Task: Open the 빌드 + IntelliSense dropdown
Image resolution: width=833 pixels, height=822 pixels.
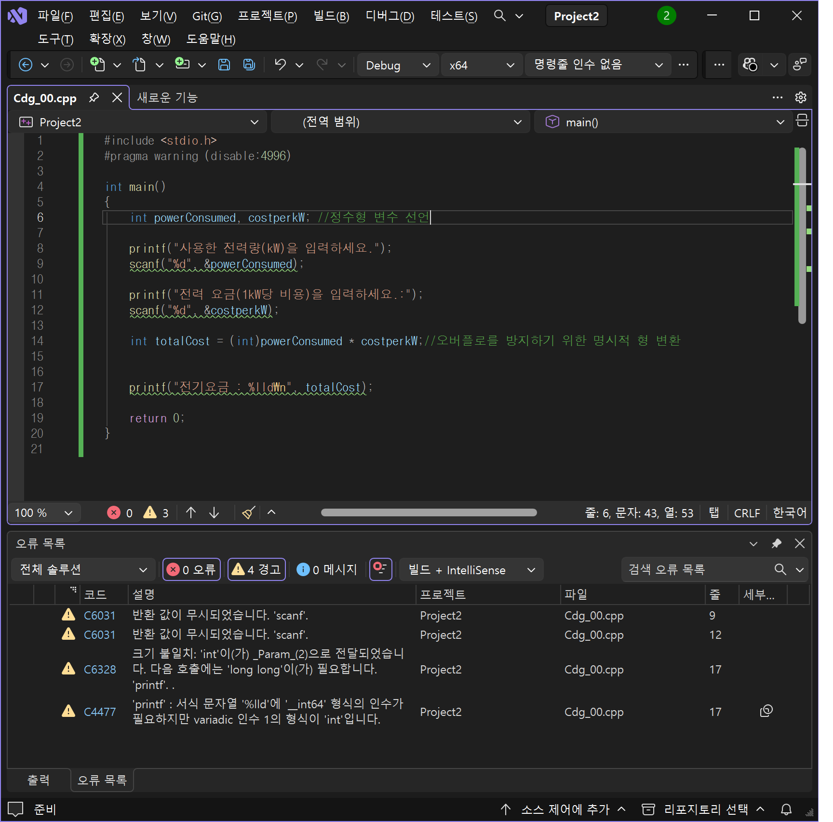Action: point(471,570)
